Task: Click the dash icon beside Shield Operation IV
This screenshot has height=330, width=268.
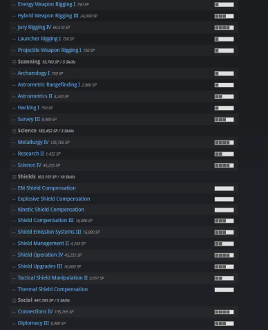Action: coord(14,255)
